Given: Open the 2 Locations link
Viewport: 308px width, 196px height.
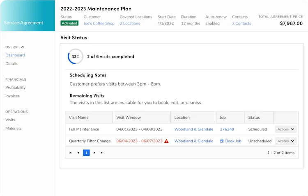Looking at the screenshot, I should (x=130, y=23).
